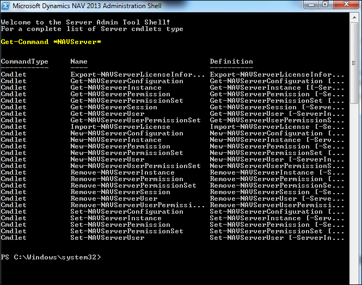The width and height of the screenshot is (362, 285).
Task: Click New-NAVServerUser in the Name column
Action: pos(107,159)
